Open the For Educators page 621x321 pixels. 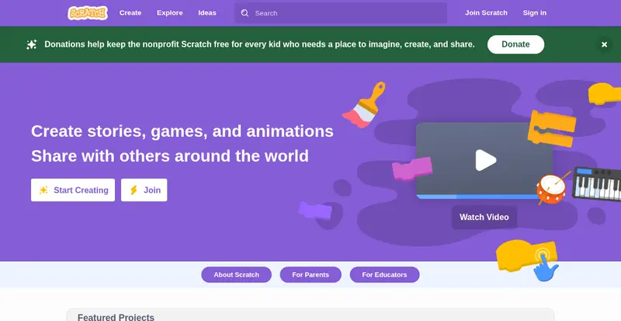384,274
